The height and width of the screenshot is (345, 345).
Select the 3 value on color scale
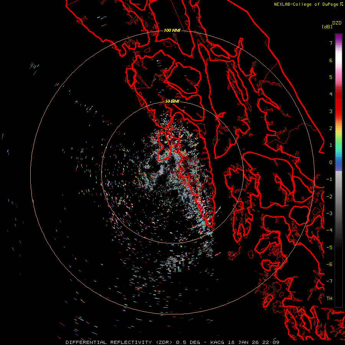coord(331,111)
